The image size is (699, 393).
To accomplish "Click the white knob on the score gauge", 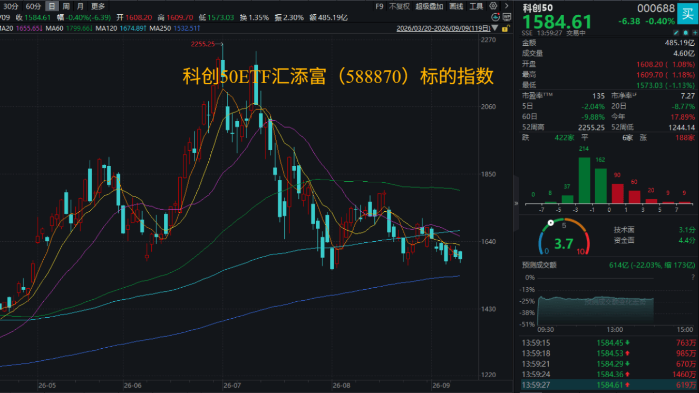I will (x=551, y=223).
